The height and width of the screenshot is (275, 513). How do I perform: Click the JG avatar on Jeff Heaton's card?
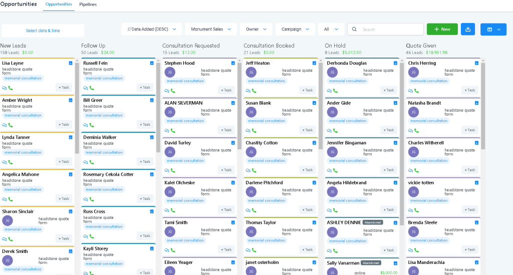click(x=251, y=72)
